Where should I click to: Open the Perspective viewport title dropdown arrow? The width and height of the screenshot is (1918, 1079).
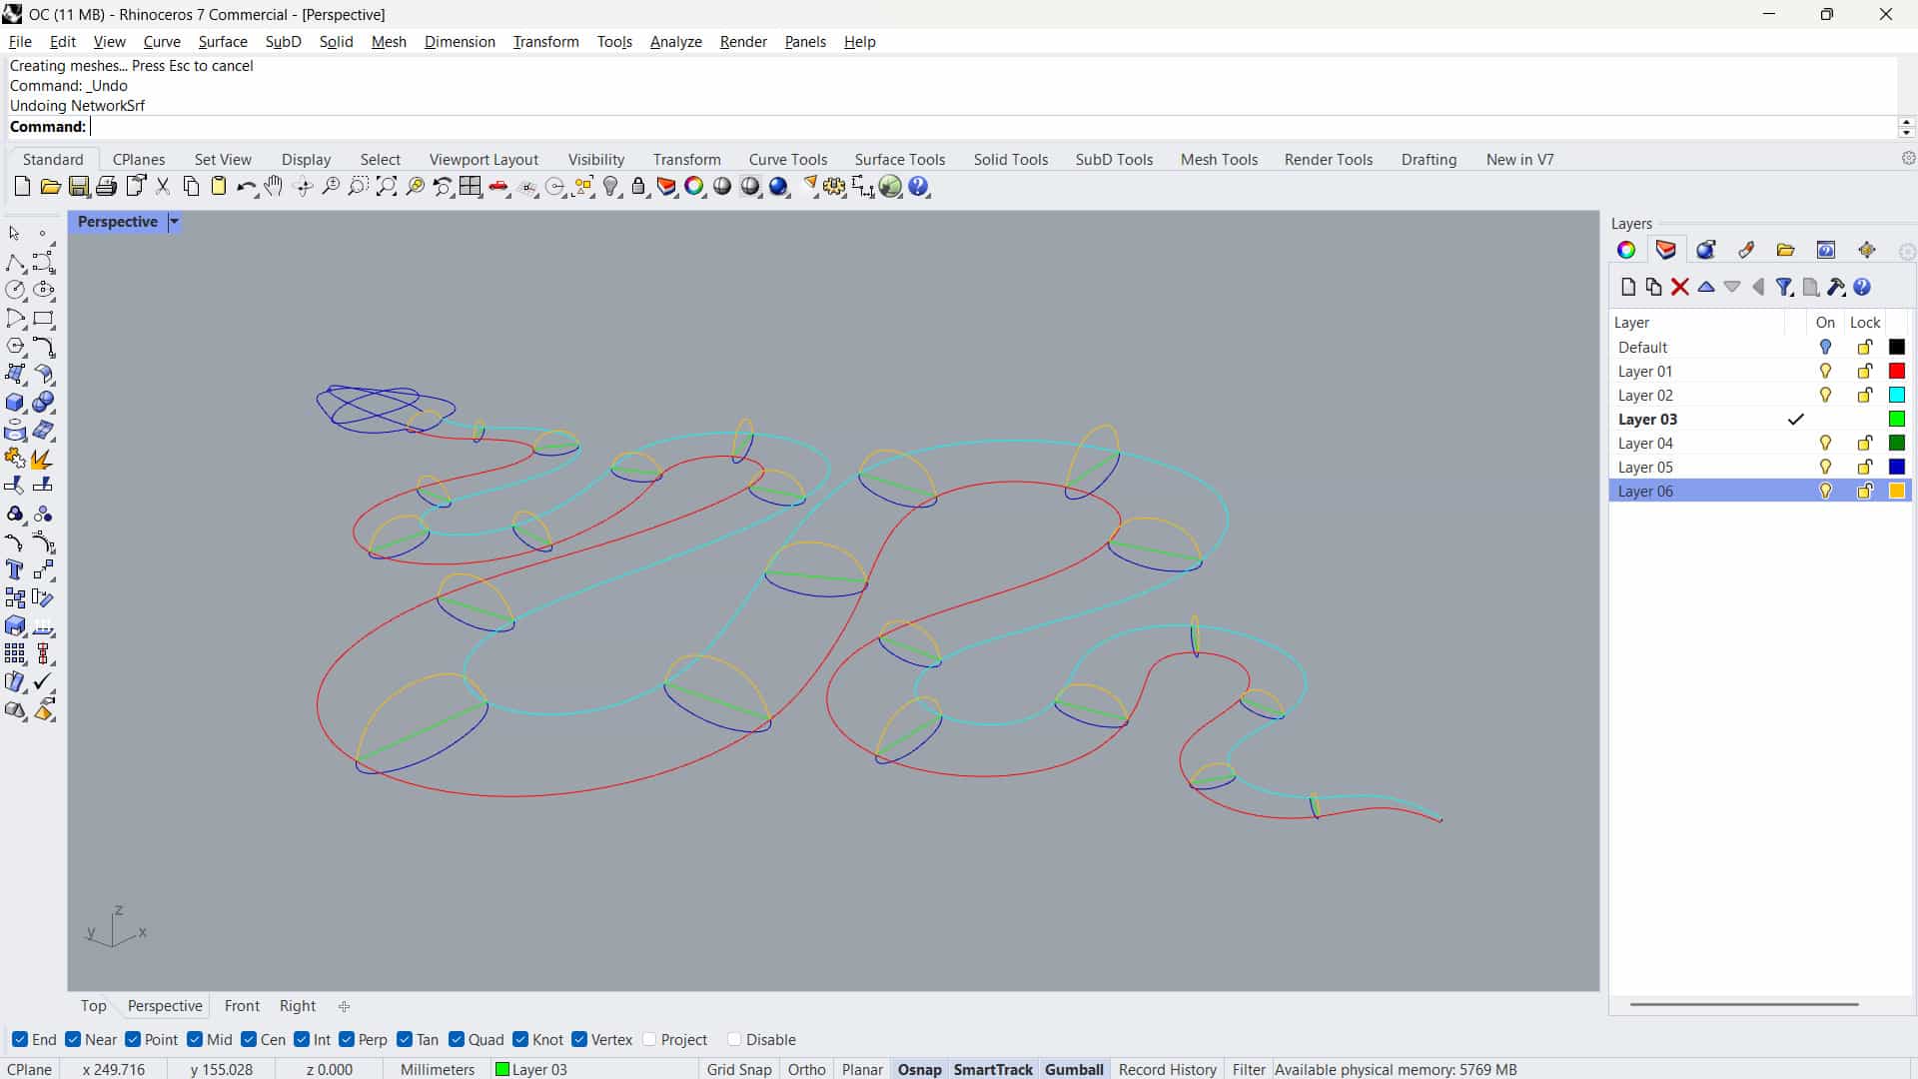[x=174, y=222]
